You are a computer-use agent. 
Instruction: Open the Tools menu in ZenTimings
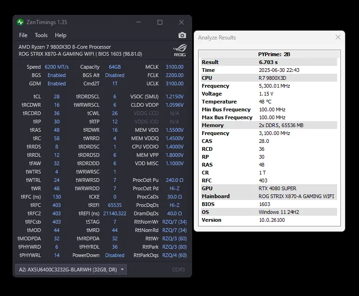[x=41, y=35]
